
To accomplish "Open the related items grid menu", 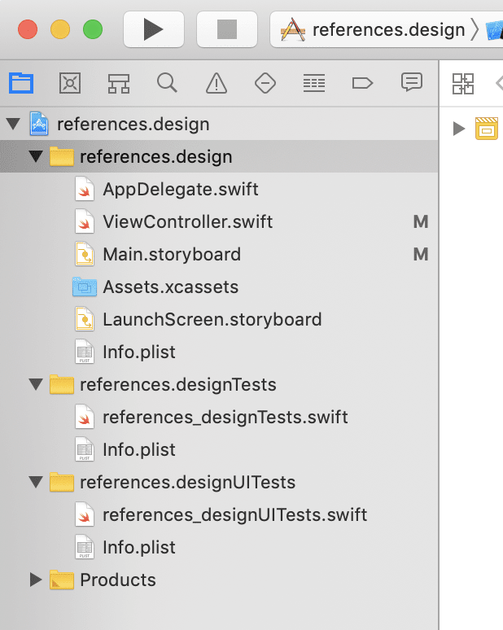I will click(463, 82).
